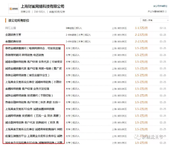Click the 该公司所有职位 section heading
Screen dimensions: 171x148
[19, 20]
